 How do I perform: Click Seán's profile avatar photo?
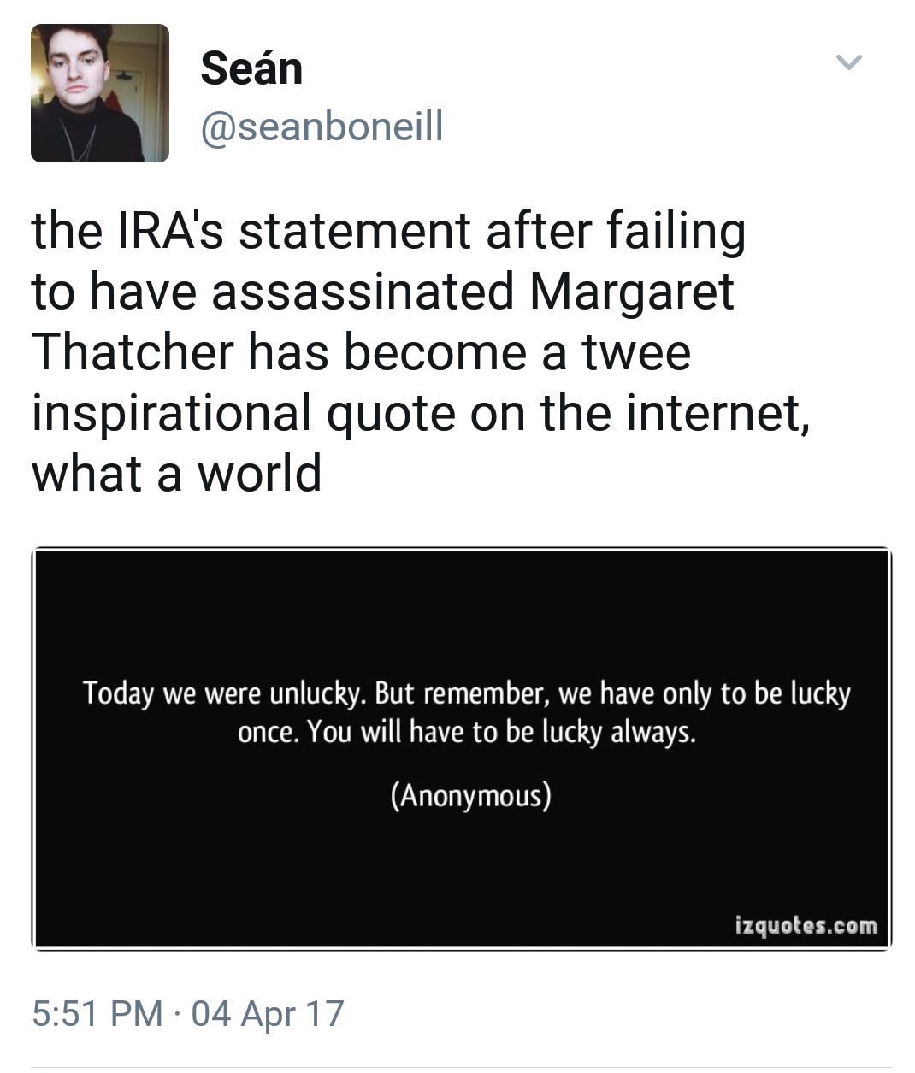point(100,93)
